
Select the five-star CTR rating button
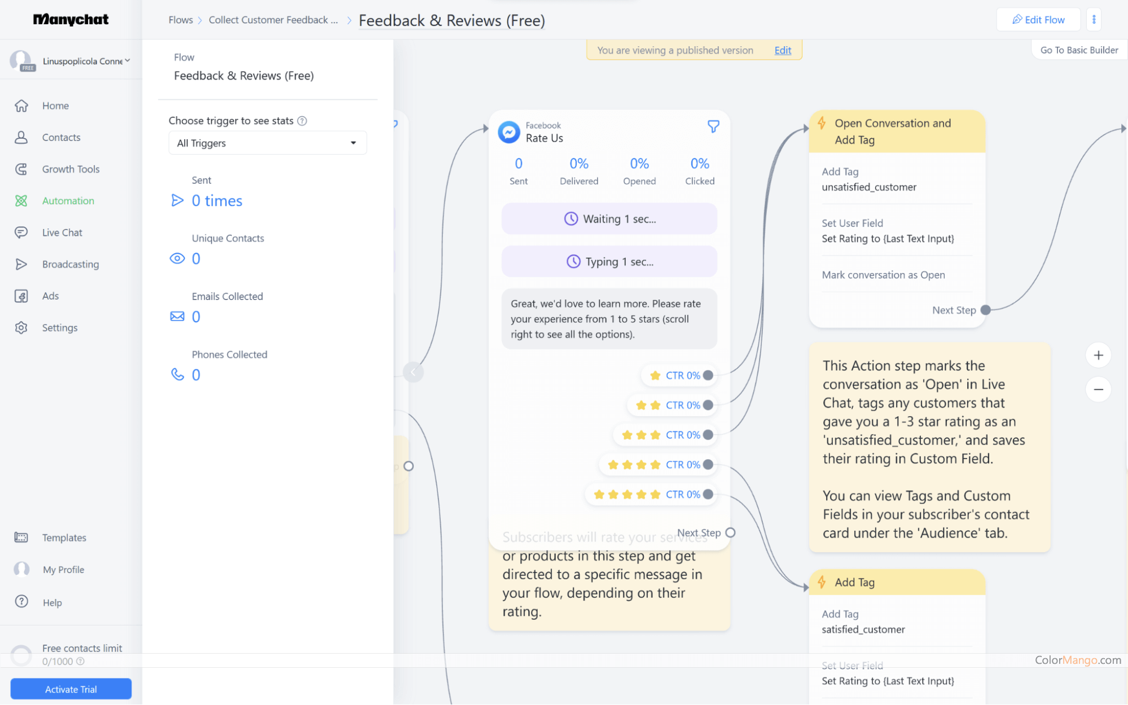(x=649, y=495)
